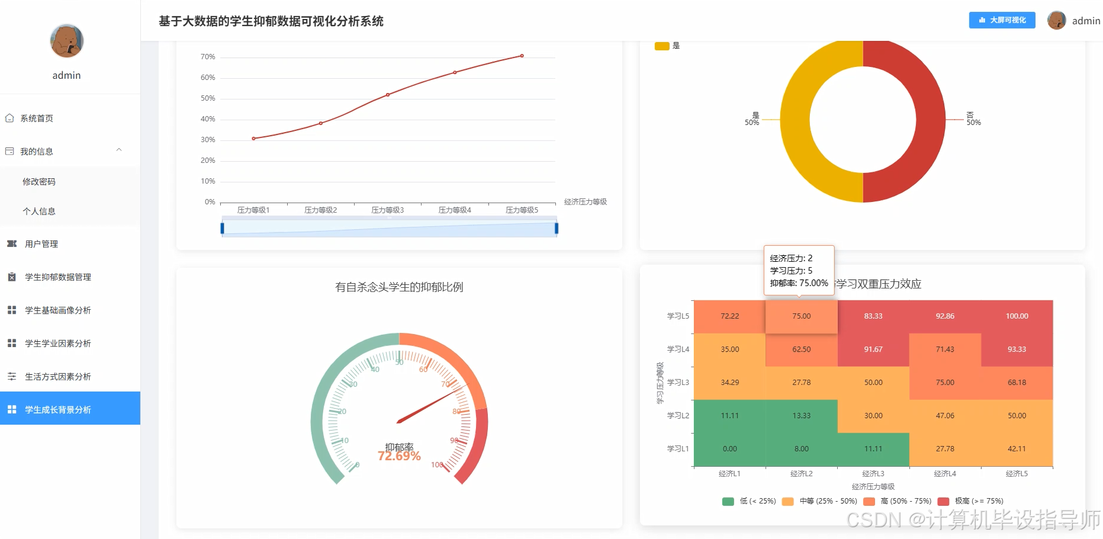Click the ticket icon beside 用户管理

click(12, 243)
